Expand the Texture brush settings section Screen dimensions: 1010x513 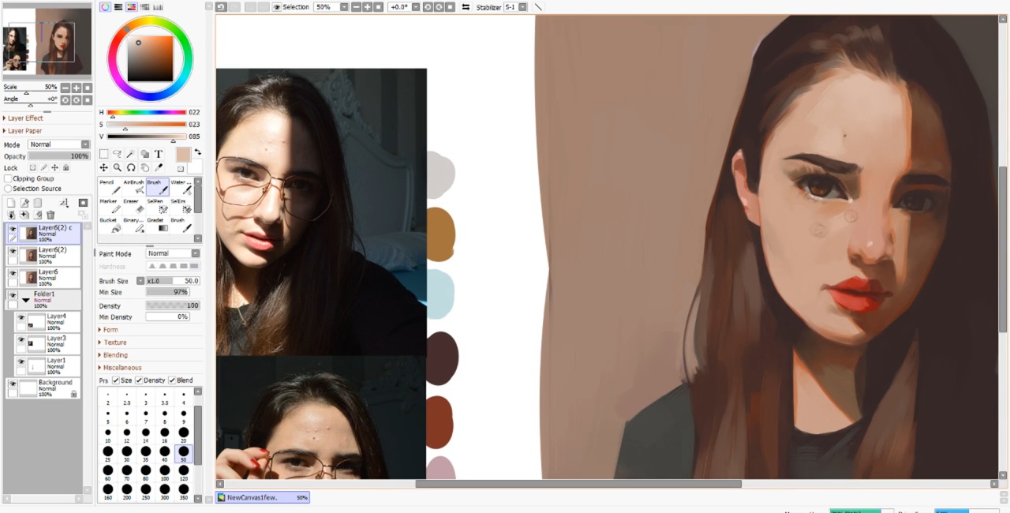point(114,343)
